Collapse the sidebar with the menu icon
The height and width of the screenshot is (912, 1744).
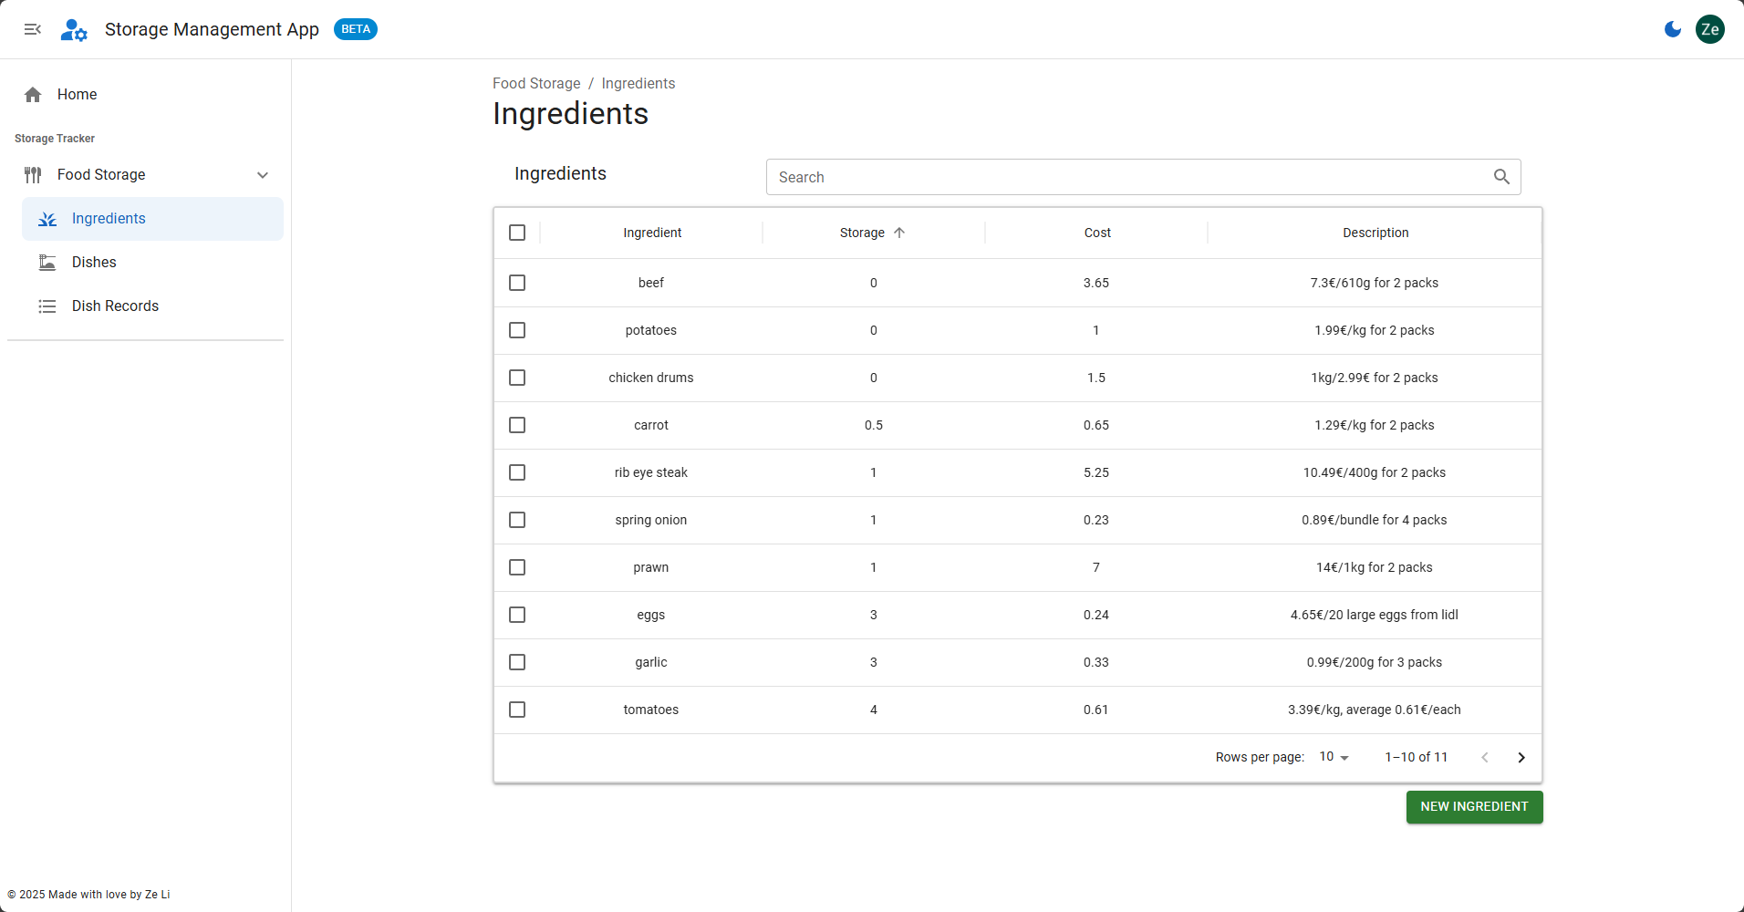click(33, 29)
